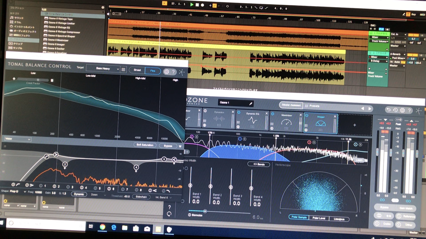Switch vectorscope to Polar Sample
Image resolution: width=426 pixels, height=239 pixels.
click(299, 217)
